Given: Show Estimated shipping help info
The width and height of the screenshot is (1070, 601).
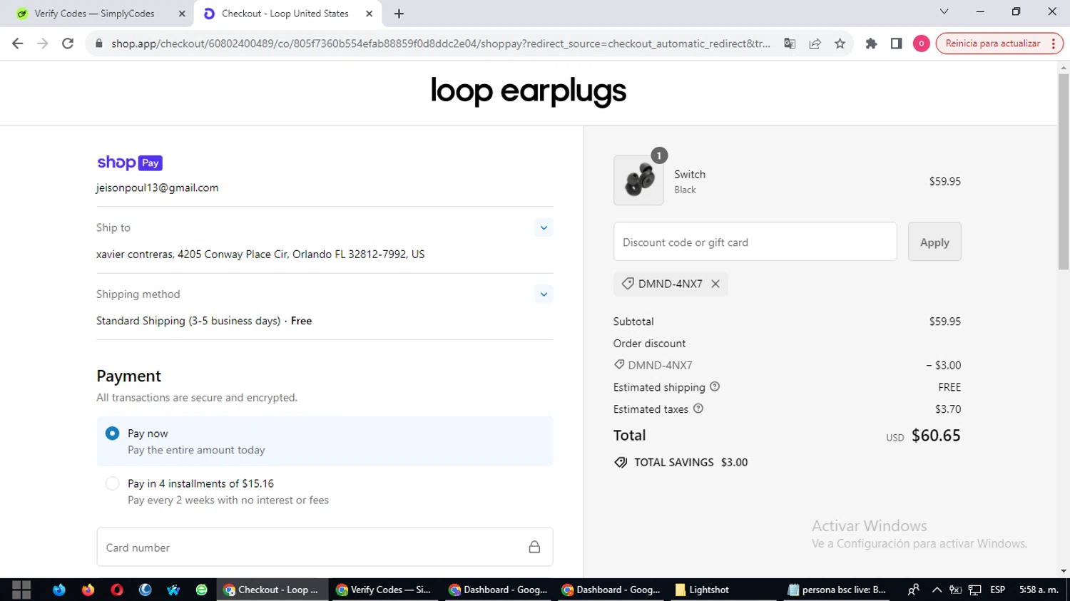Looking at the screenshot, I should click(x=715, y=386).
